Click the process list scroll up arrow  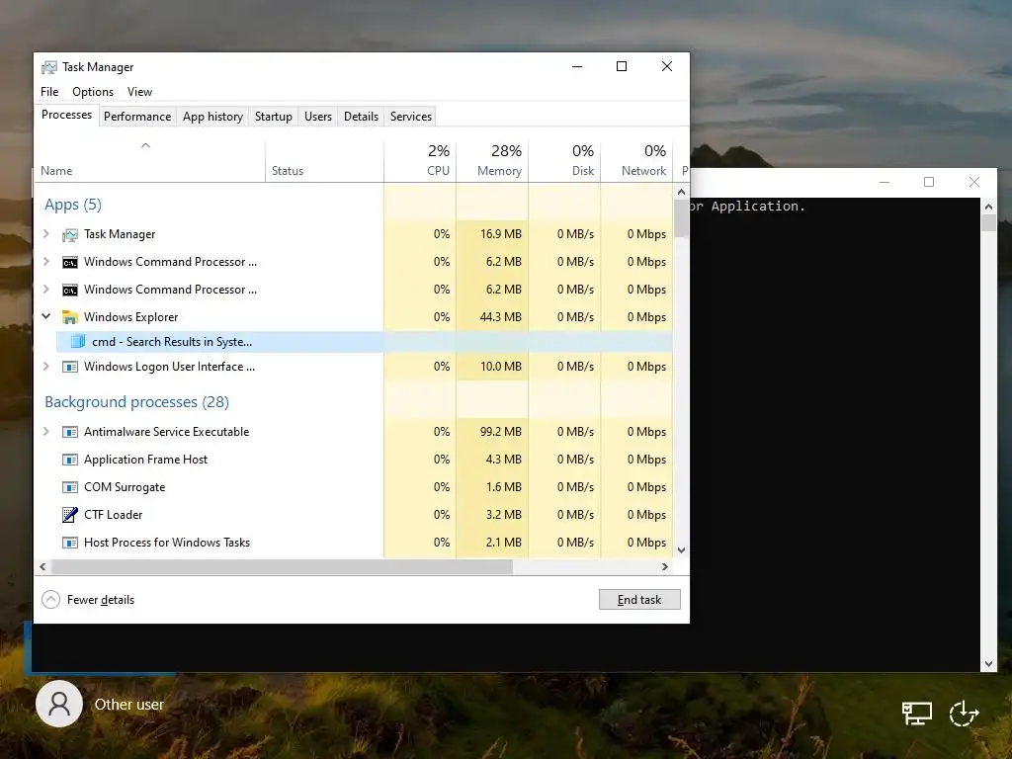click(x=682, y=192)
